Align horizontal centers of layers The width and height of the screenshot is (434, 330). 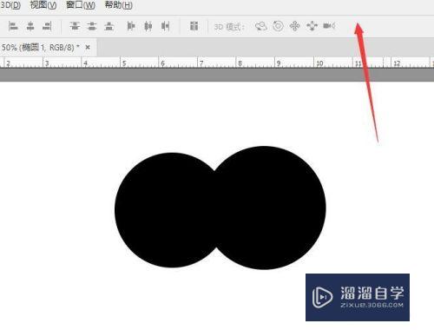click(x=30, y=26)
